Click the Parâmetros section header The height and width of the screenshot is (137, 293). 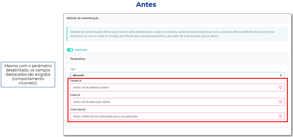(x=78, y=59)
